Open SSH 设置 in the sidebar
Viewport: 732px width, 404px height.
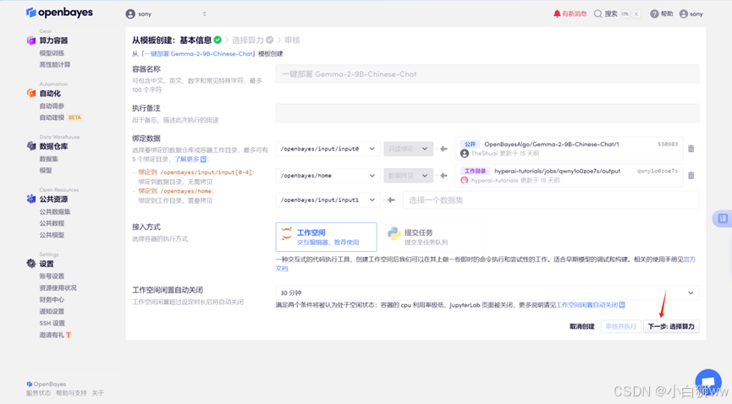point(52,323)
